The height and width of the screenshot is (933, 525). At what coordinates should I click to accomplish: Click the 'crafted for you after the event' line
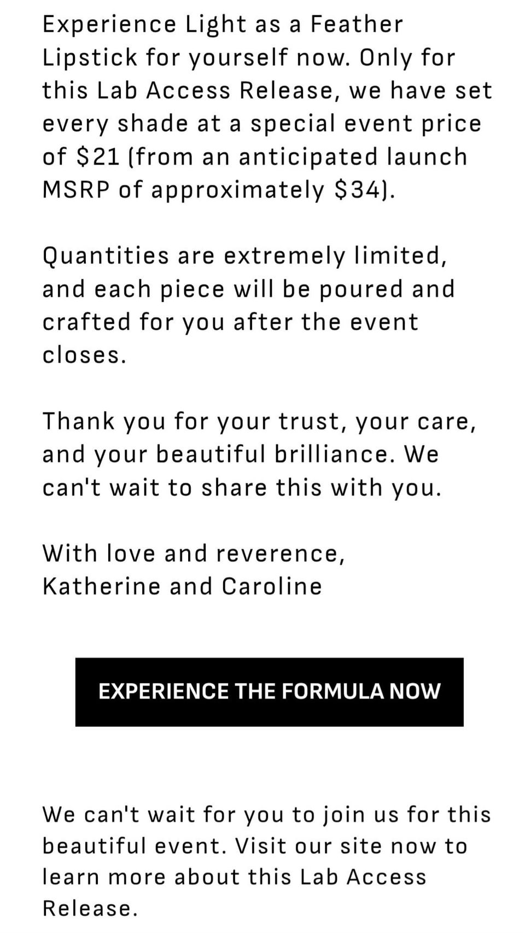click(230, 322)
